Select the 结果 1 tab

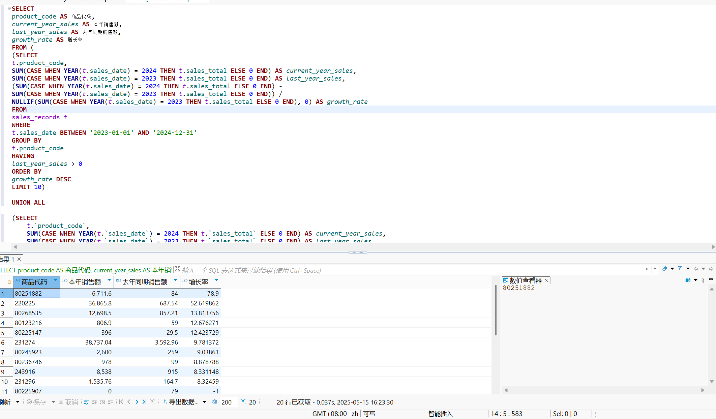(7, 259)
